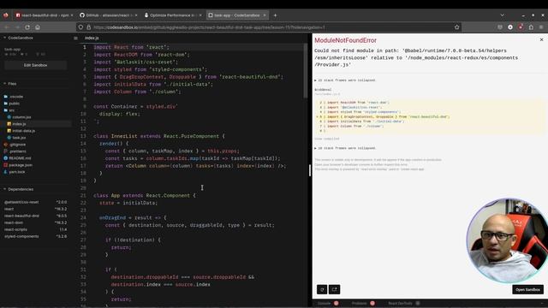Refresh the sandbox preview

[322, 289]
